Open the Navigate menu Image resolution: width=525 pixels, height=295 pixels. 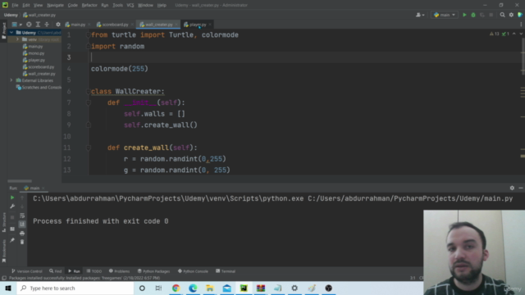[55, 5]
